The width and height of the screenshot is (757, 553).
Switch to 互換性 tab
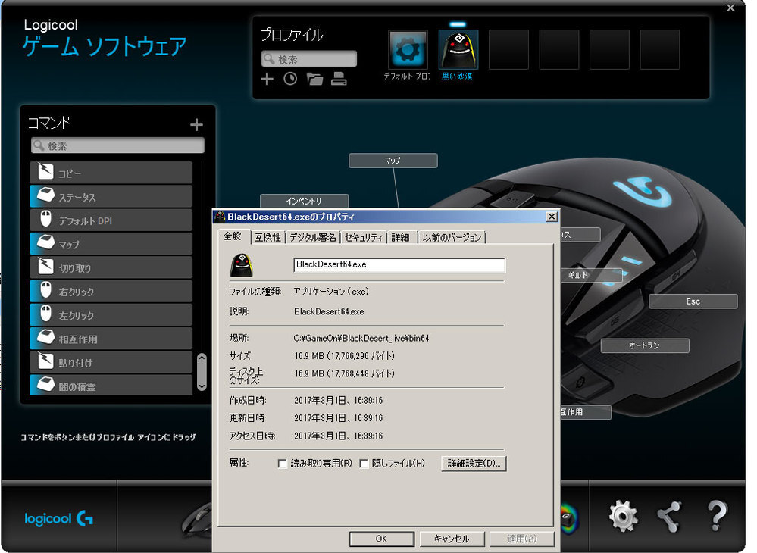[x=268, y=237]
